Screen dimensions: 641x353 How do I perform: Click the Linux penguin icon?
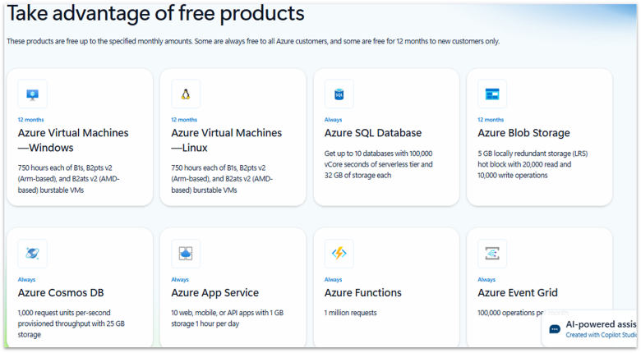[186, 94]
